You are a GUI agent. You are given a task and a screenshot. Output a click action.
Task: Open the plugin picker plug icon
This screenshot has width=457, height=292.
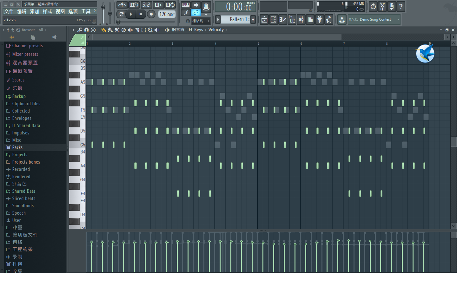320,20
